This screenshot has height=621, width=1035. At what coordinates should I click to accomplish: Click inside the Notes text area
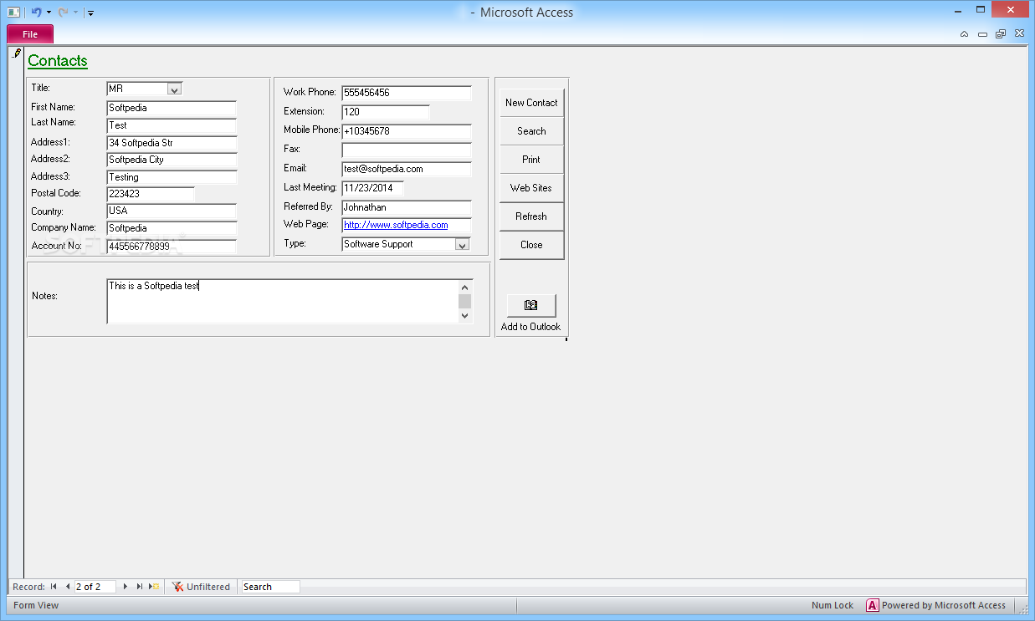tap(282, 302)
